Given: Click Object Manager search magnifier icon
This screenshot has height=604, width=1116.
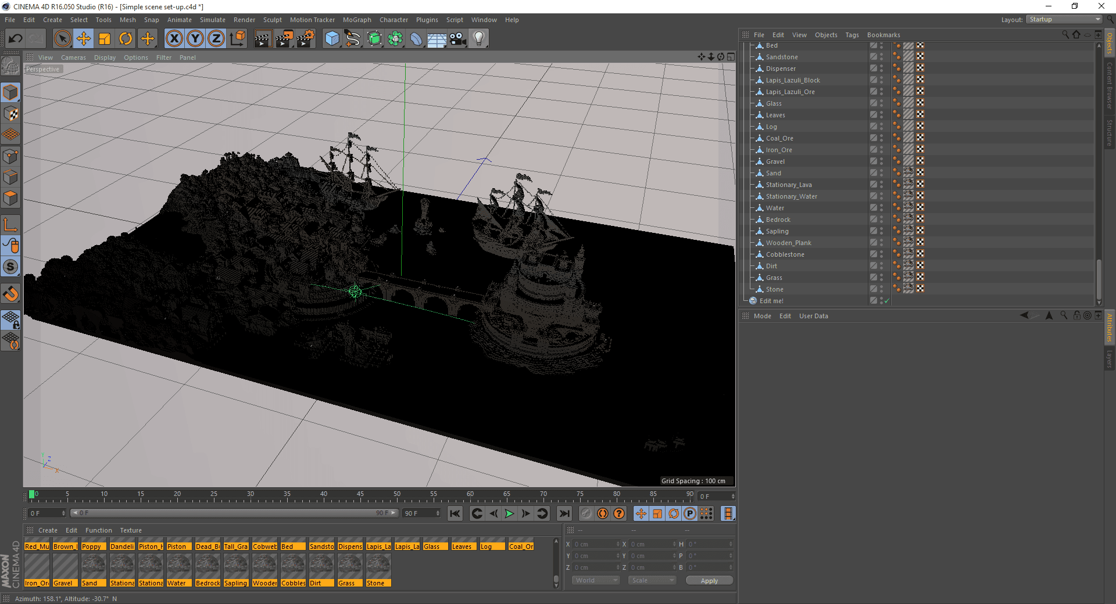Looking at the screenshot, I should [1065, 34].
